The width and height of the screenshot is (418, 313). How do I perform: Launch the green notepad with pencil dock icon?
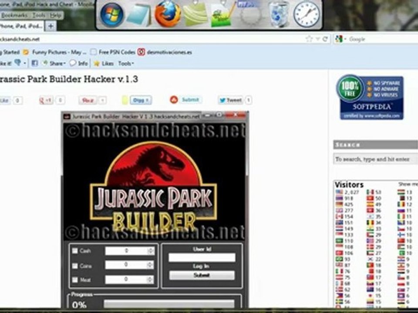(x=222, y=15)
